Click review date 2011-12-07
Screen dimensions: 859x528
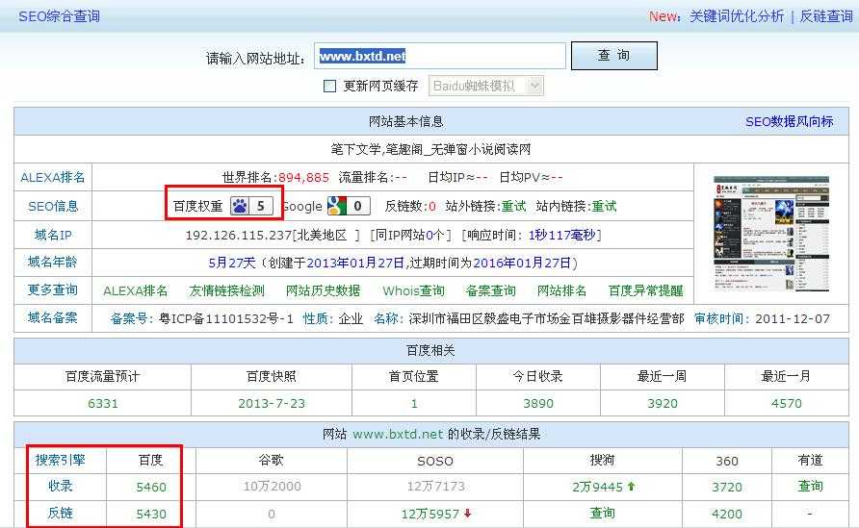[x=793, y=319]
